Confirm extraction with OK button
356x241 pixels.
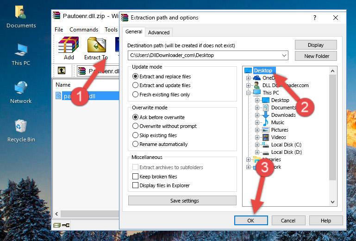pyautogui.click(x=251, y=221)
